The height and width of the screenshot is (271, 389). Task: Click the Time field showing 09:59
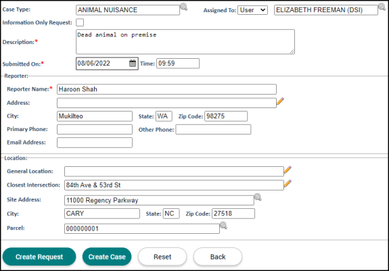[178, 64]
